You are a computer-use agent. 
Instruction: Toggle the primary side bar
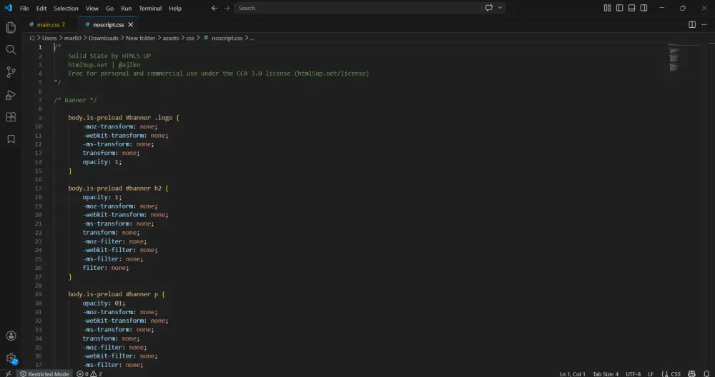coord(619,8)
